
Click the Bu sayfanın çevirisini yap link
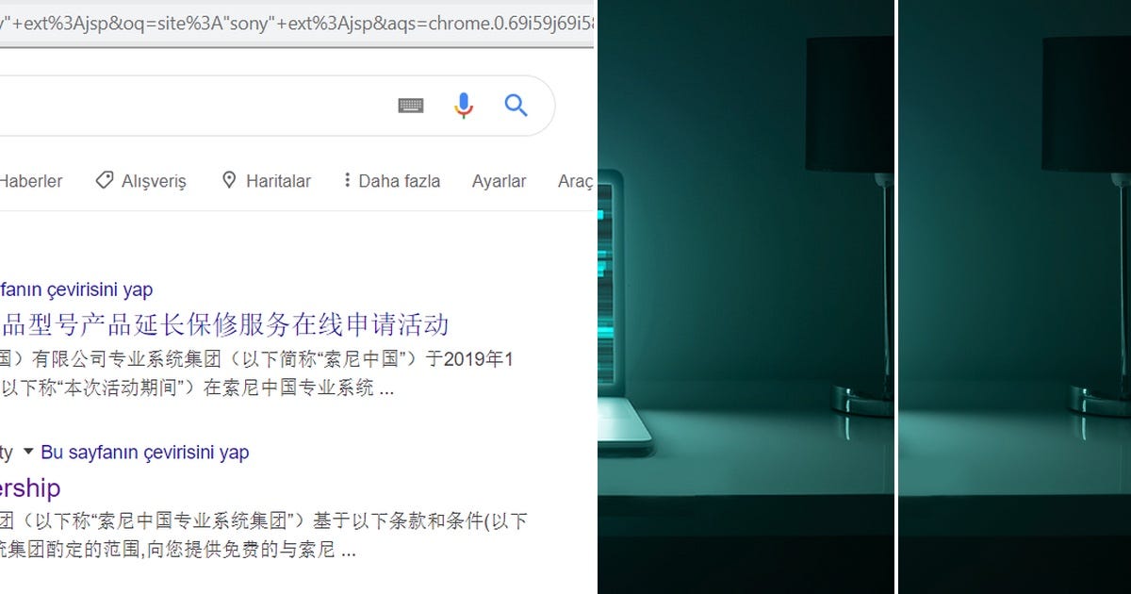pyautogui.click(x=145, y=453)
